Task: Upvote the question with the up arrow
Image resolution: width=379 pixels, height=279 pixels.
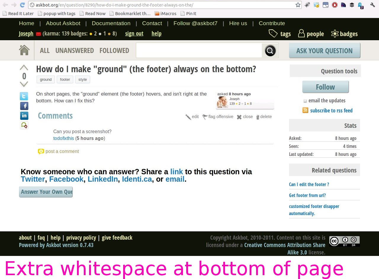Action: [x=24, y=68]
